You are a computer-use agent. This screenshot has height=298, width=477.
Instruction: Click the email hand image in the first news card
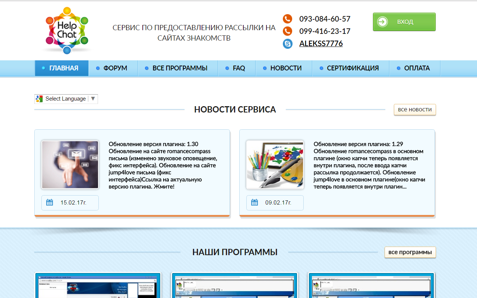(70, 164)
